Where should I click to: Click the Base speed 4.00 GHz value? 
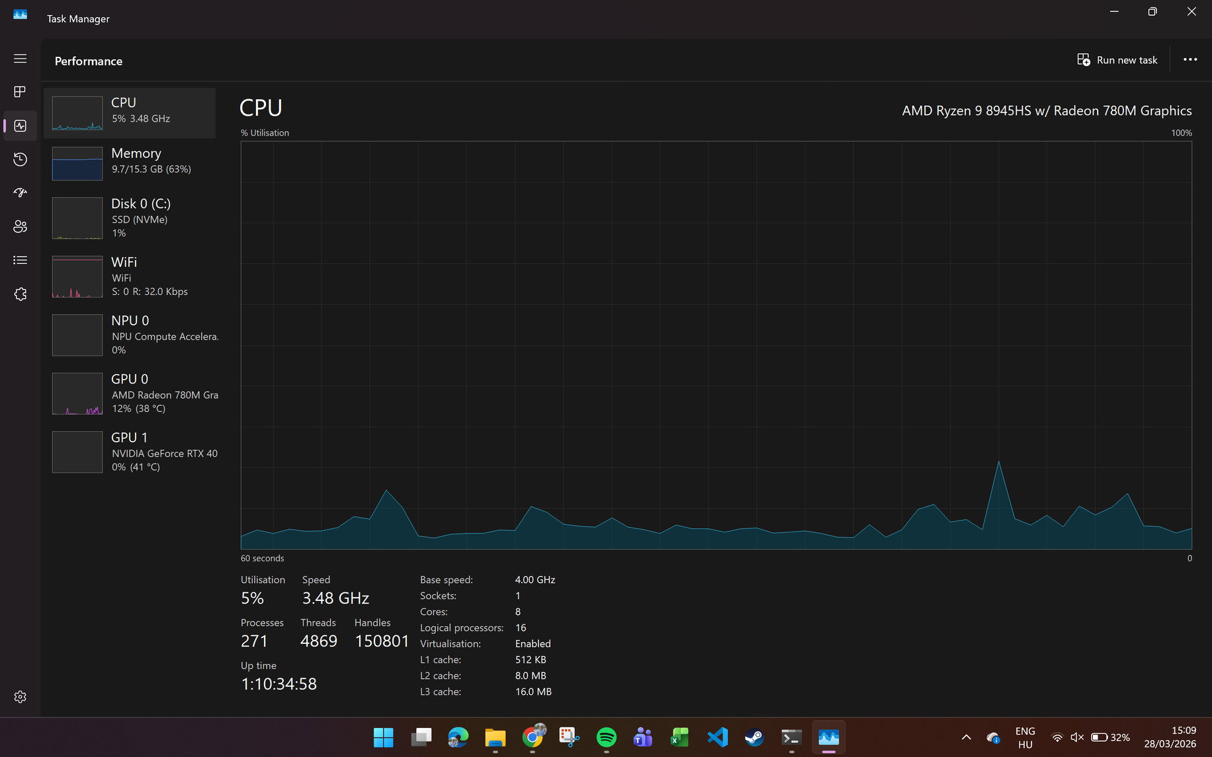coord(535,580)
